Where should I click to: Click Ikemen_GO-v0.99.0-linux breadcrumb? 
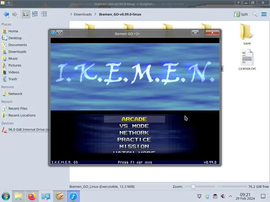pyautogui.click(x=120, y=14)
